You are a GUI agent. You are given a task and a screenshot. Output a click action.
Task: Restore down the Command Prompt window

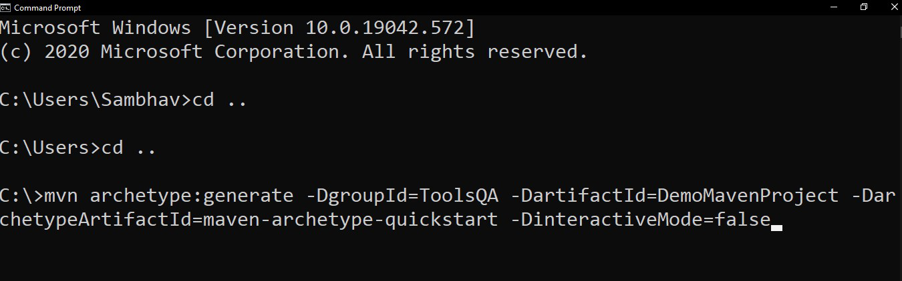tap(864, 7)
